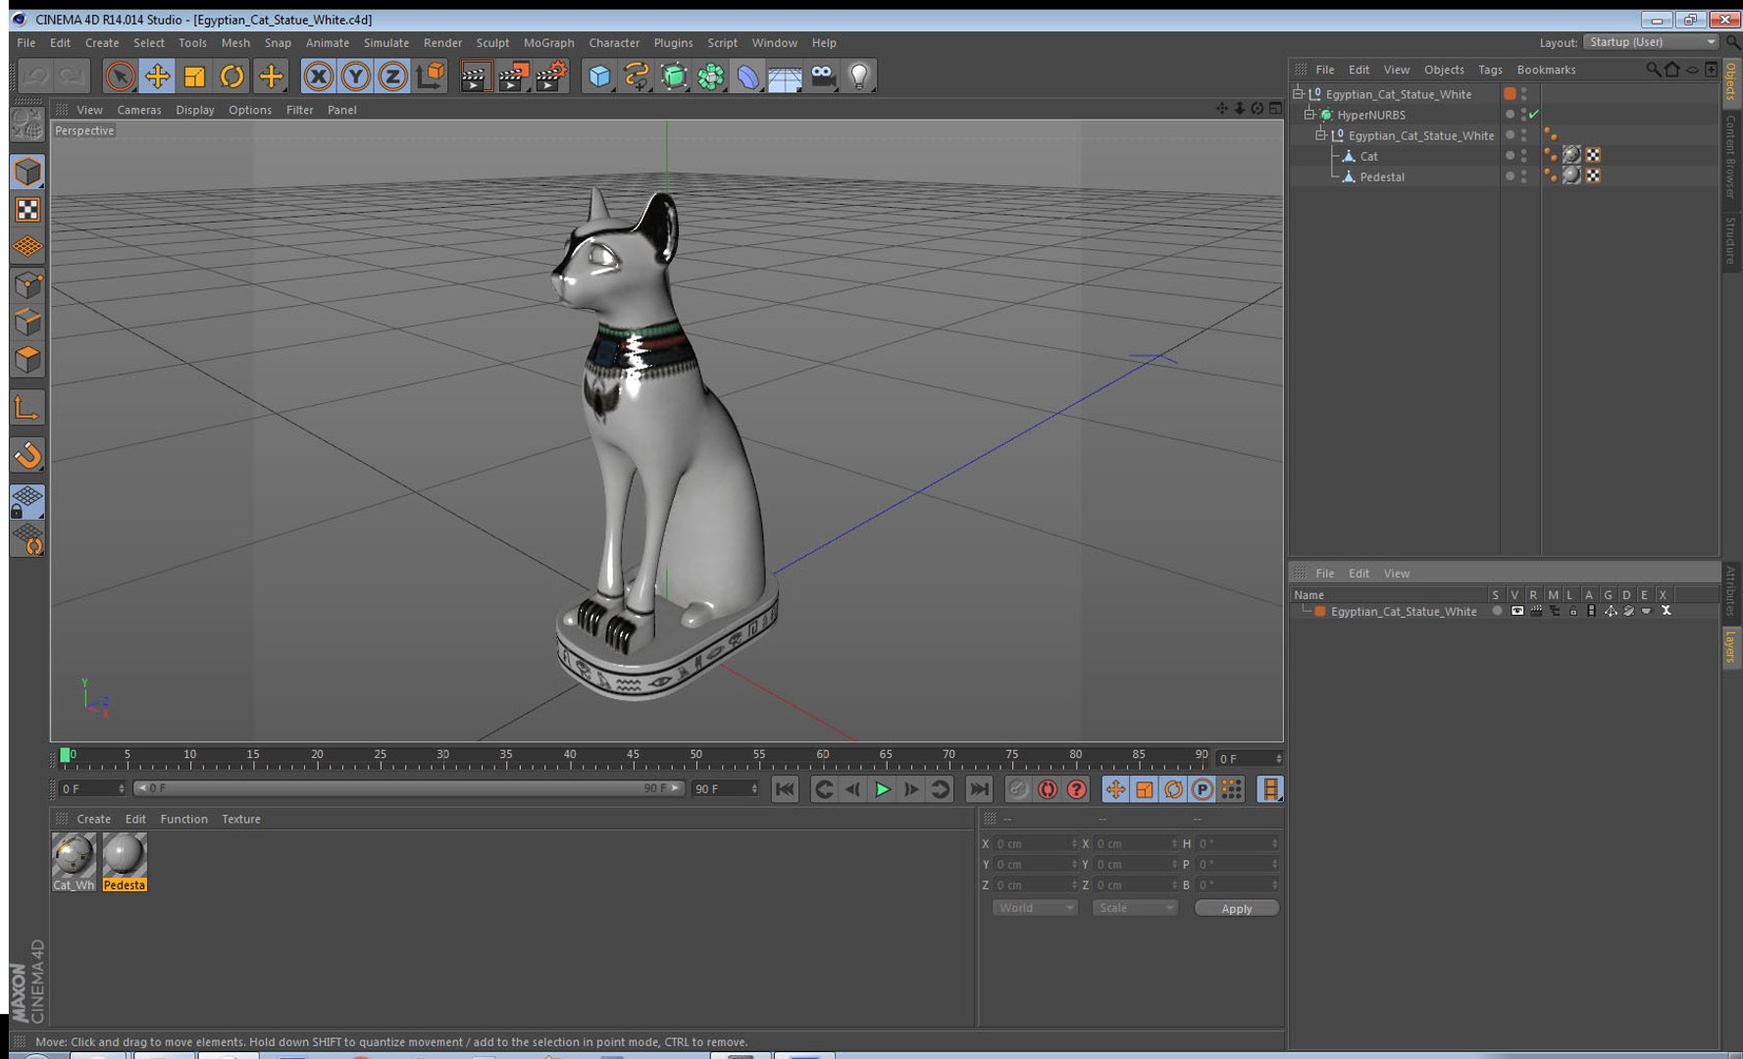Screen dimensions: 1743x1059
Task: Enable Model mode in left palette
Action: 27,172
